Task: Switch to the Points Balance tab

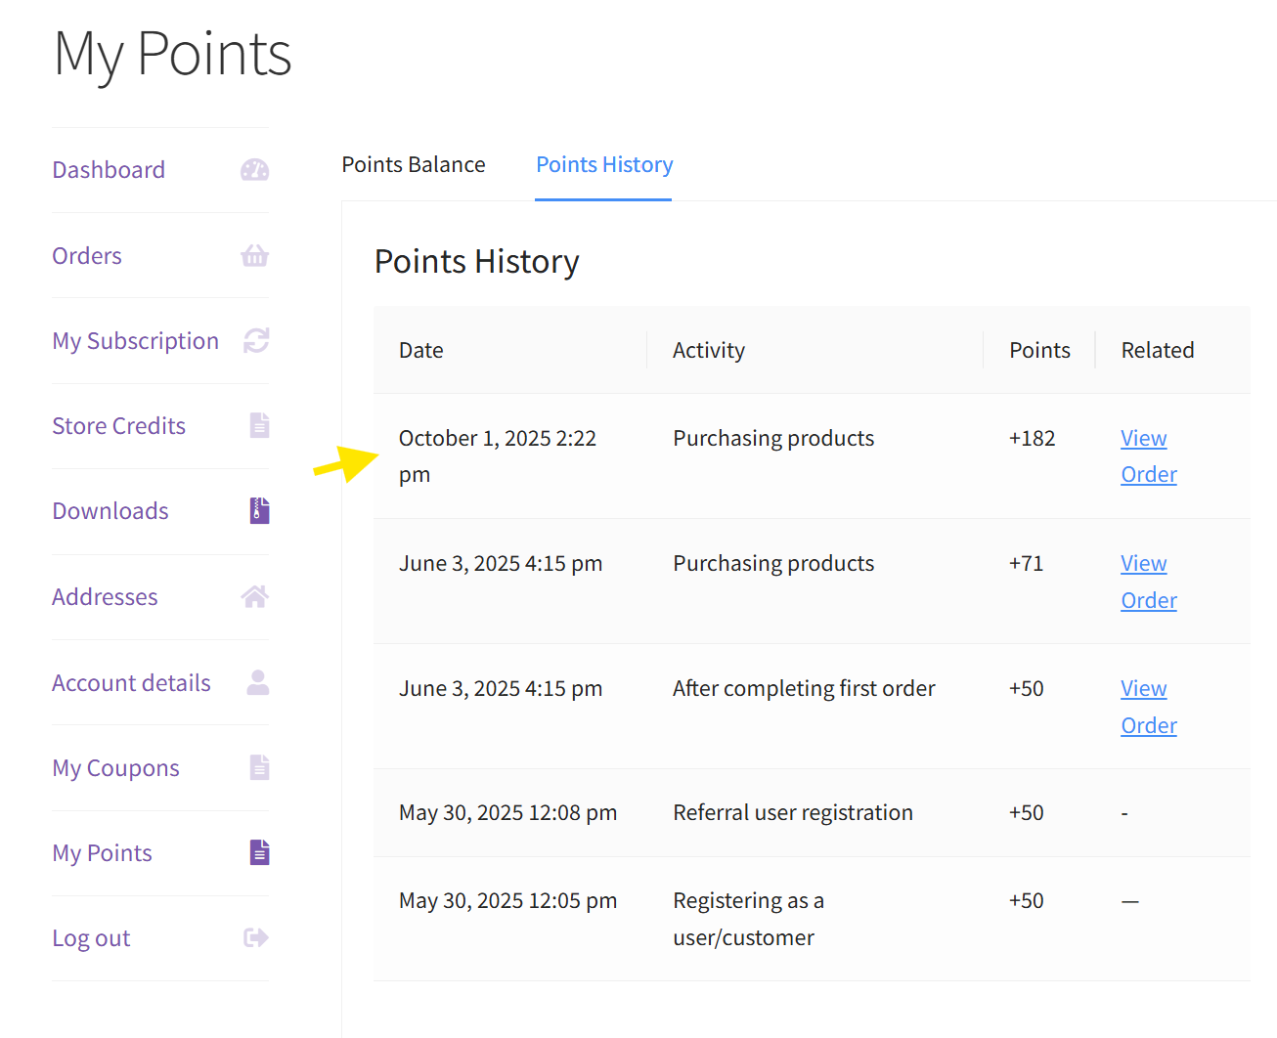Action: pyautogui.click(x=413, y=164)
